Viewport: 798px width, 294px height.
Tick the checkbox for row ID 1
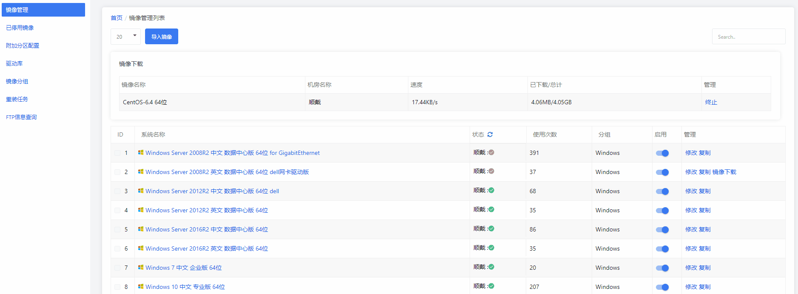(117, 153)
